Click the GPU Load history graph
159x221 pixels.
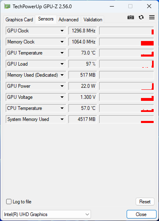[x=127, y=64]
